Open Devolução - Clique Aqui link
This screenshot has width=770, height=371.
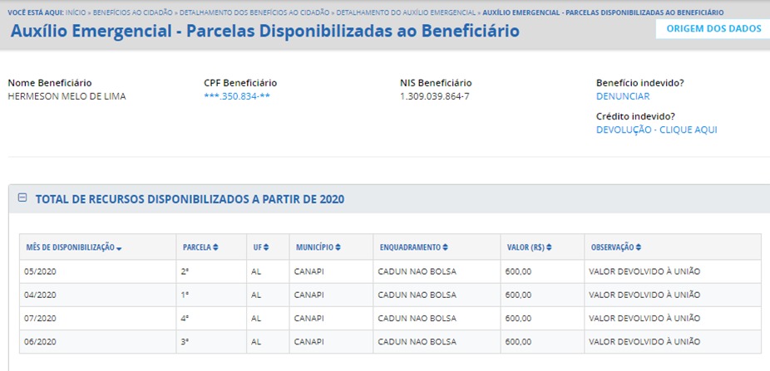[656, 129]
